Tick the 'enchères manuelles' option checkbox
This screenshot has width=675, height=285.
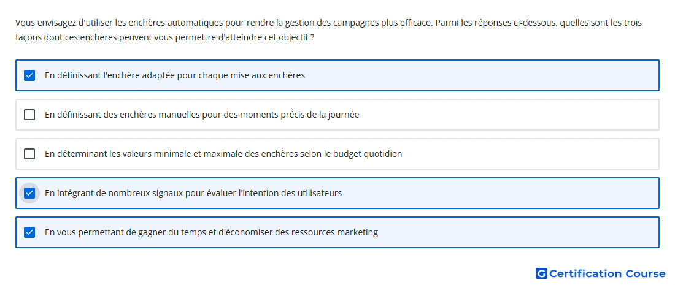tap(29, 115)
